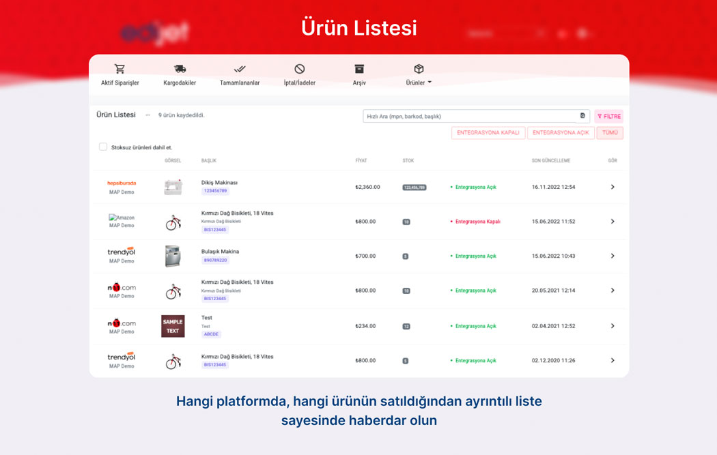Open the sewing machine product thumbnail
This screenshot has height=455, width=717.
173,187
